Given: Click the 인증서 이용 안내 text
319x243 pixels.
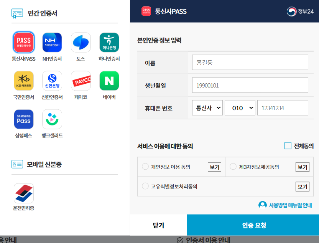Looking at the screenshot, I should (x=208, y=240).
